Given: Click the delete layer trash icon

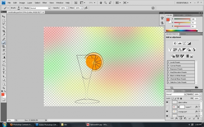Looking at the screenshot, I should point(198,118).
